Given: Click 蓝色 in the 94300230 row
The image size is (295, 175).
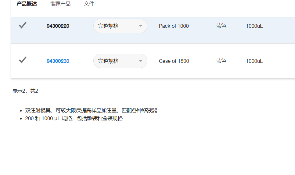Looking at the screenshot, I should [x=221, y=61].
